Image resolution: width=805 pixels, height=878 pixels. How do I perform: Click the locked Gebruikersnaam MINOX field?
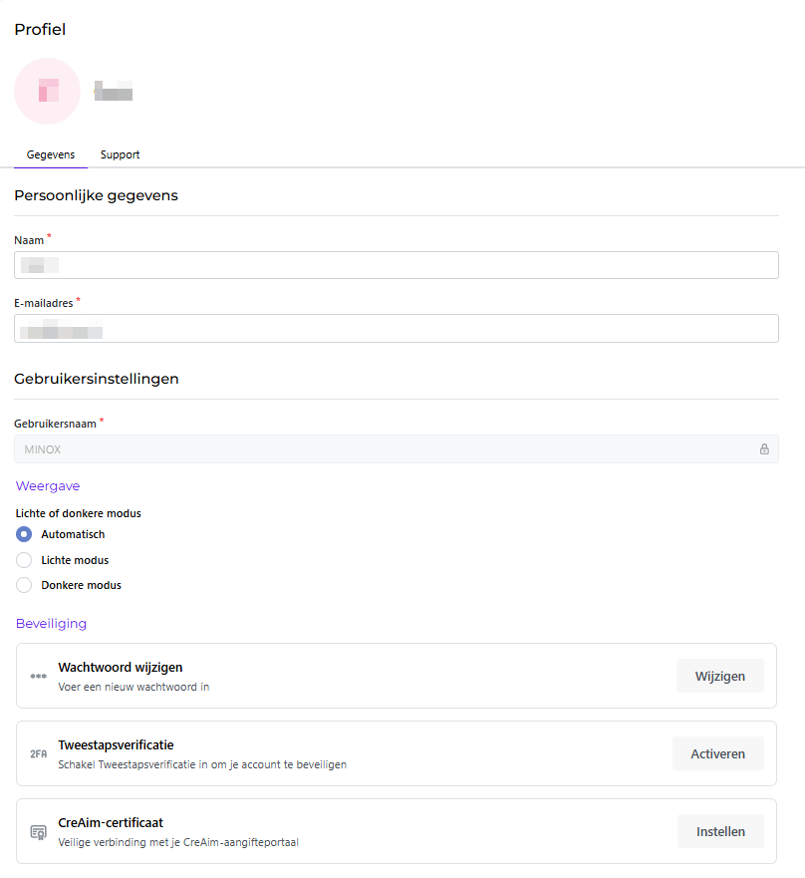(x=397, y=449)
